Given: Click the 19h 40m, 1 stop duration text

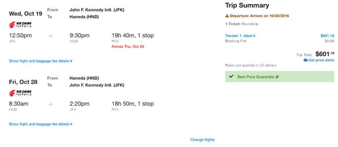Looking at the screenshot, I should [x=133, y=35].
